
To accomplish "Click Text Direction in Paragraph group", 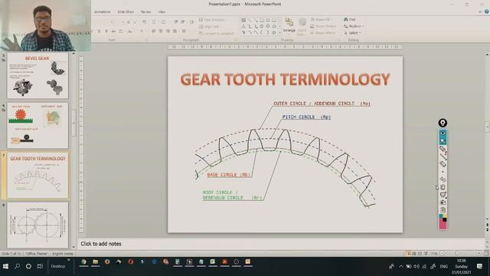I will click(213, 20).
